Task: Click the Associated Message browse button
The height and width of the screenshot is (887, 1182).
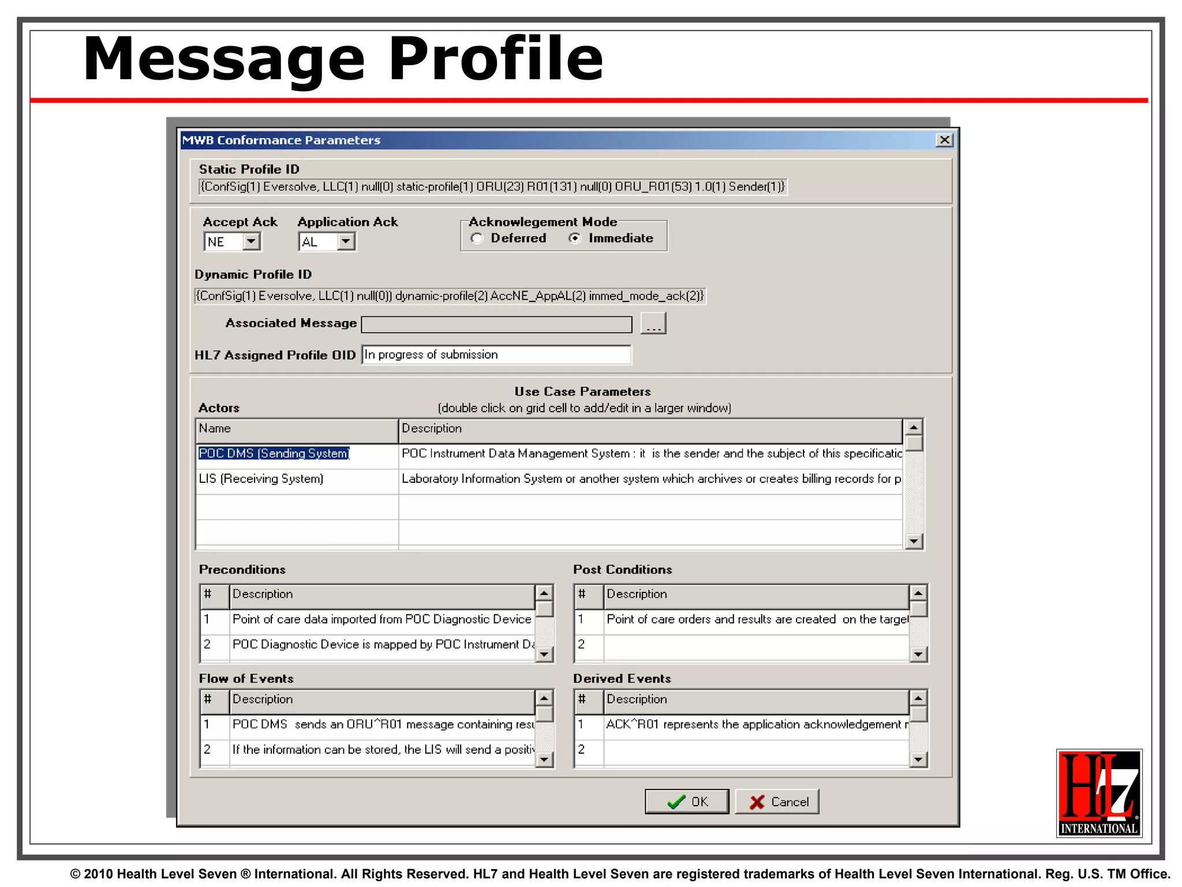Action: pos(653,323)
